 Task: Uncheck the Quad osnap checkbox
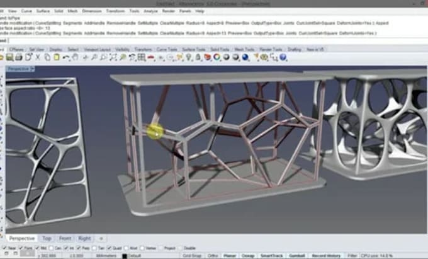(109, 248)
